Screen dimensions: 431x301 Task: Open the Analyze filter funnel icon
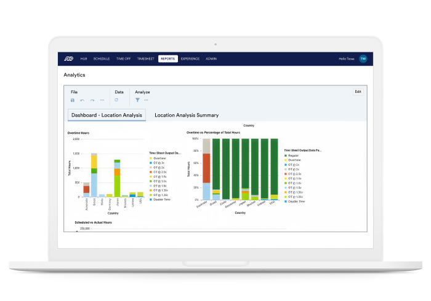click(x=138, y=100)
